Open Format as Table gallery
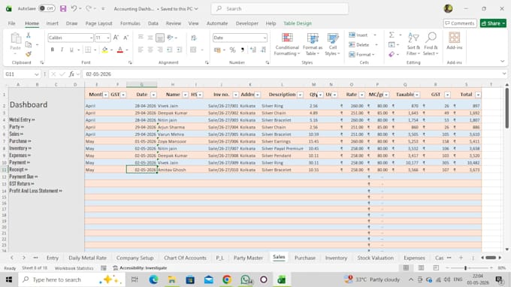511x287 pixels. pyautogui.click(x=312, y=44)
